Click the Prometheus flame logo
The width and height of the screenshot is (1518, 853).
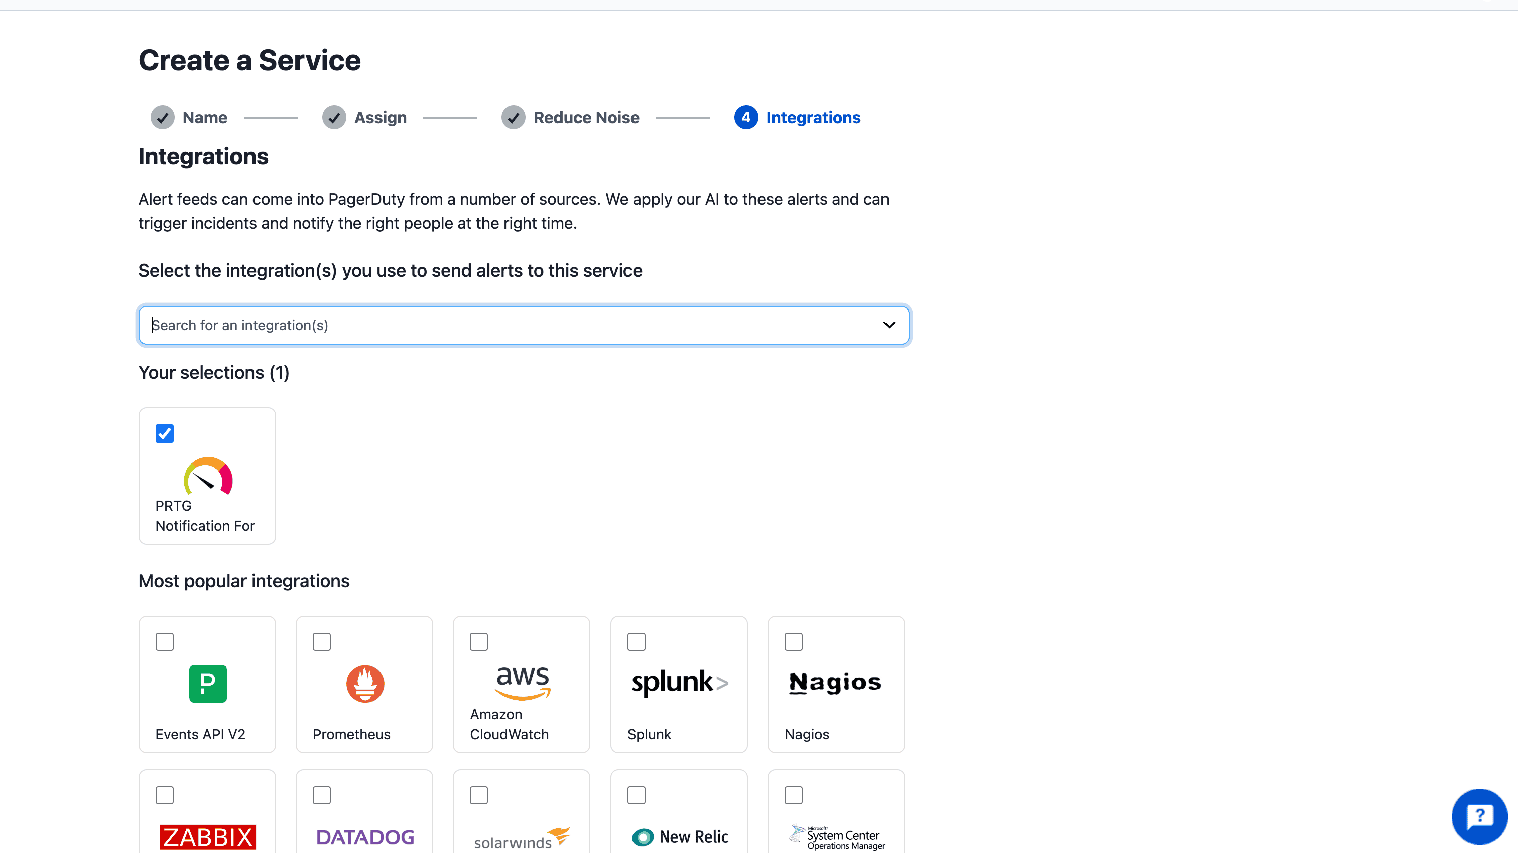365,683
